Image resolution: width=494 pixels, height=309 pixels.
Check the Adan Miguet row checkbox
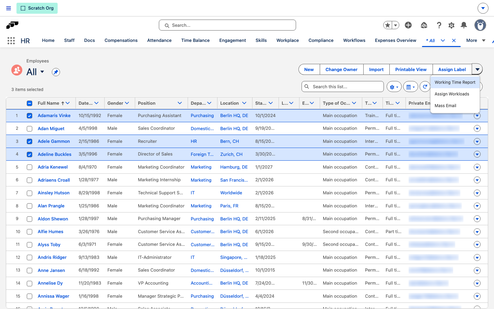(30, 129)
